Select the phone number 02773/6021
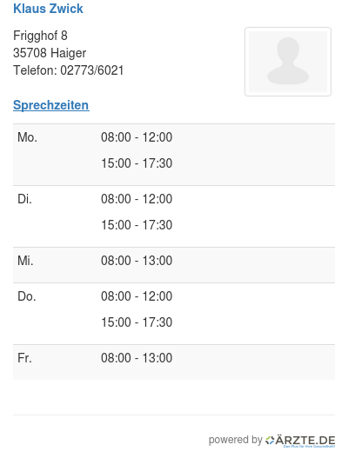The height and width of the screenshot is (458, 348). click(92, 70)
